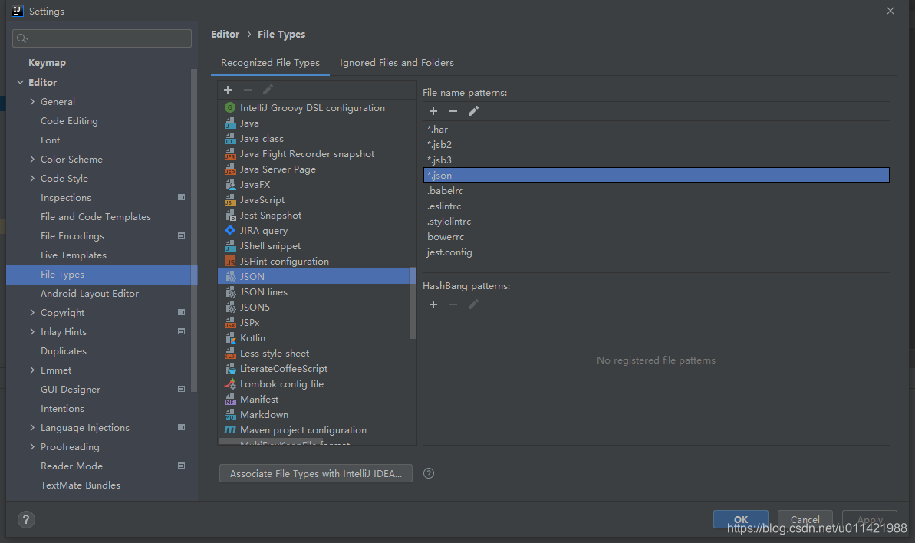Click the settings tree scrollbar
Viewport: 915px width, 543px height.
194,230
